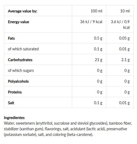Image resolution: width=137 pixels, height=144 pixels.
Task: Click the 2.1 g carbohydrates value
Action: [125, 60]
